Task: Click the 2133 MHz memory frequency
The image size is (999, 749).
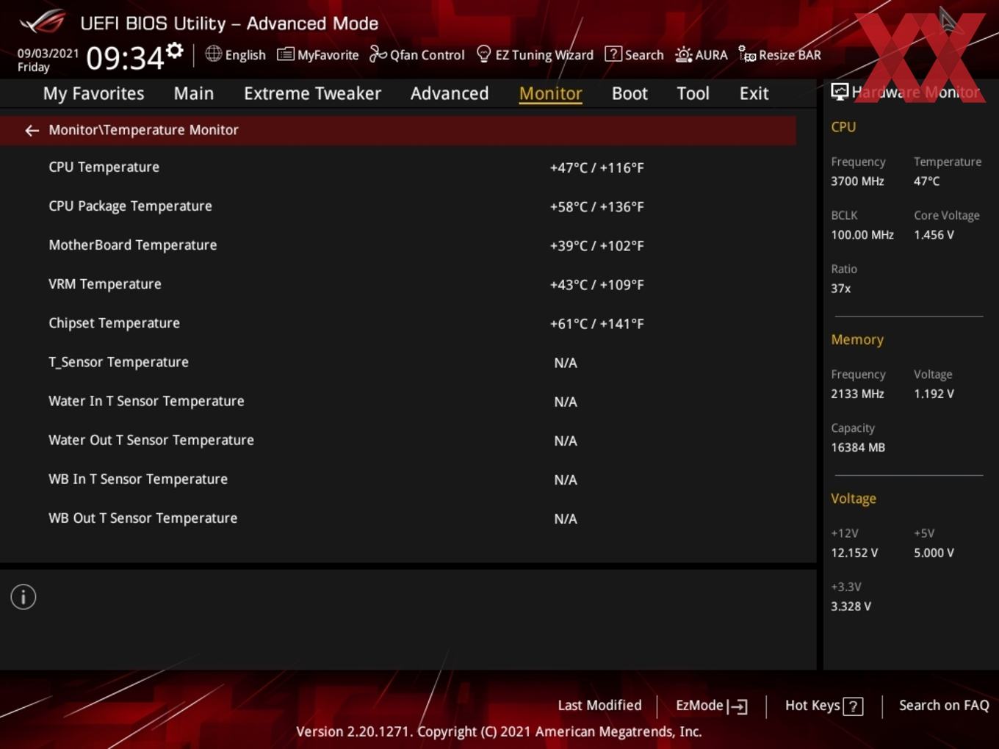Action: [857, 394]
